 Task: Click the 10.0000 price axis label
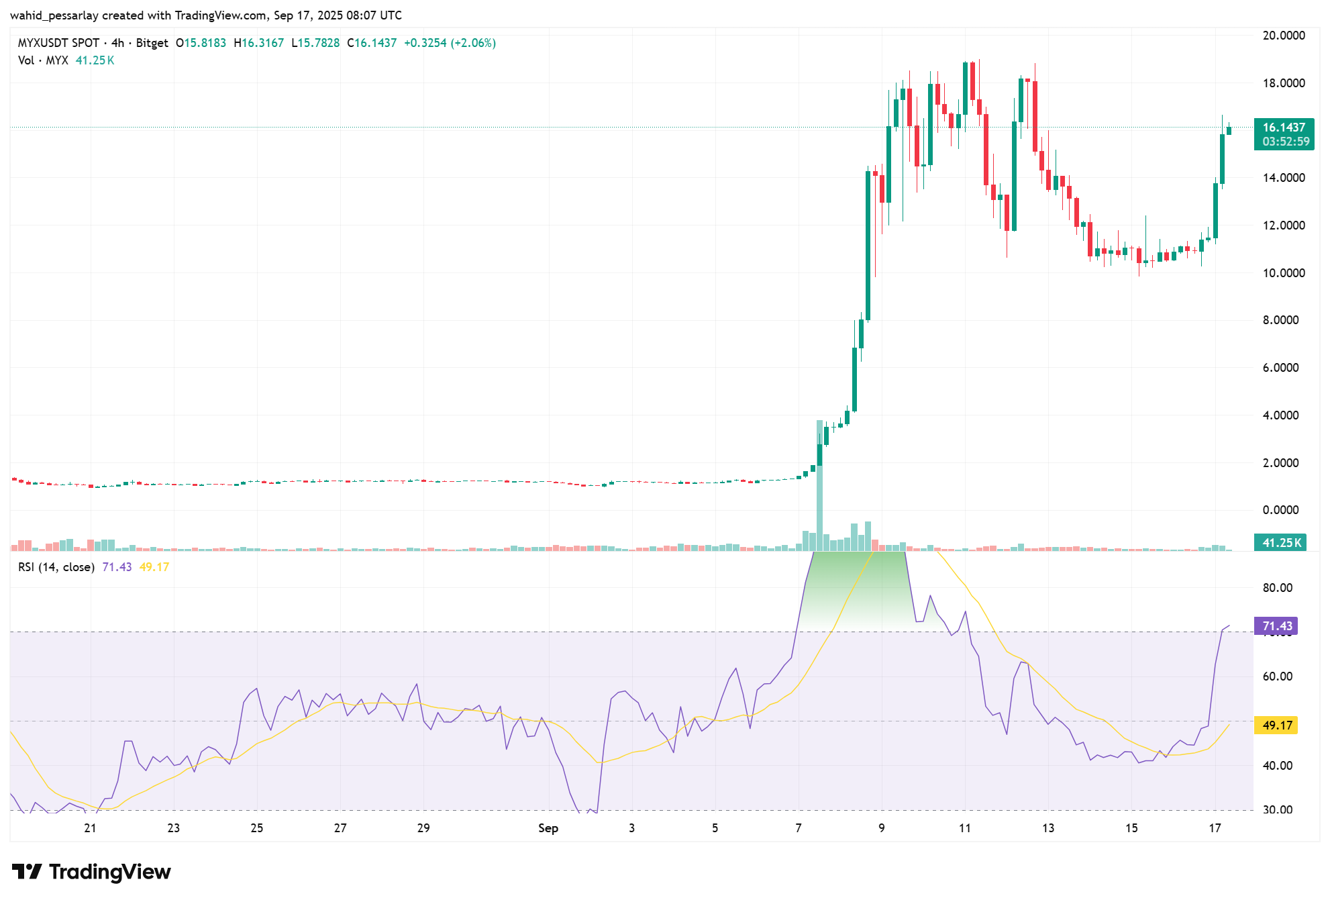[1284, 273]
